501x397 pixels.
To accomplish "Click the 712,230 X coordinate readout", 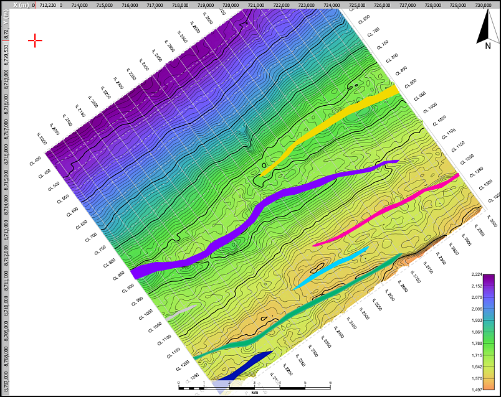I will coord(47,5).
